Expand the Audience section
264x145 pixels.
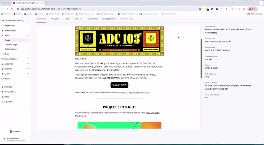28,64
